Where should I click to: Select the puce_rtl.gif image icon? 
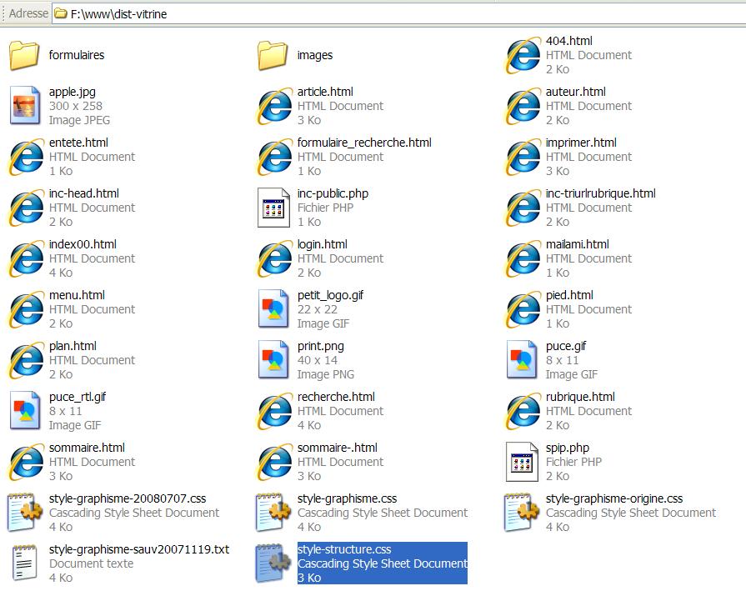coord(25,410)
